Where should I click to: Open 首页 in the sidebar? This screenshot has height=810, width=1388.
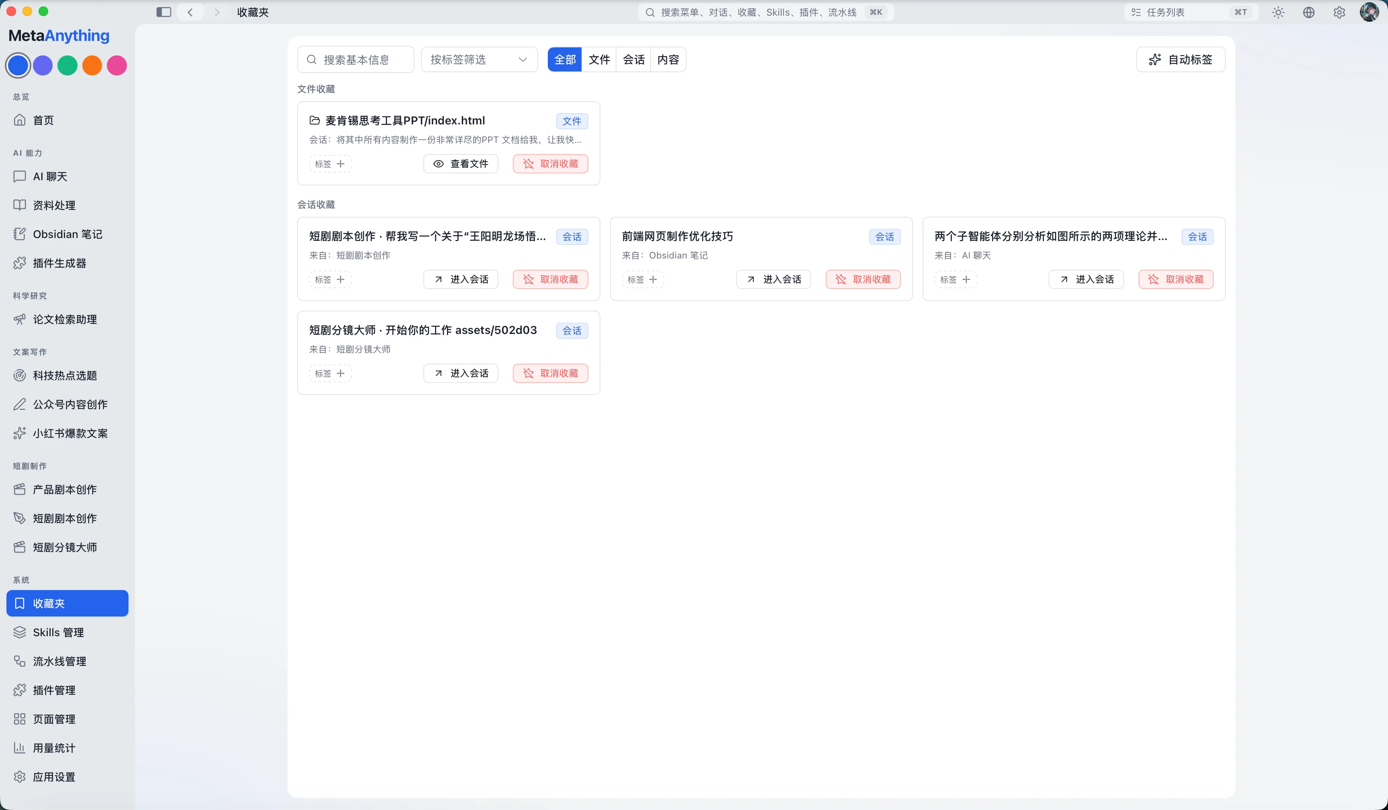(67, 120)
